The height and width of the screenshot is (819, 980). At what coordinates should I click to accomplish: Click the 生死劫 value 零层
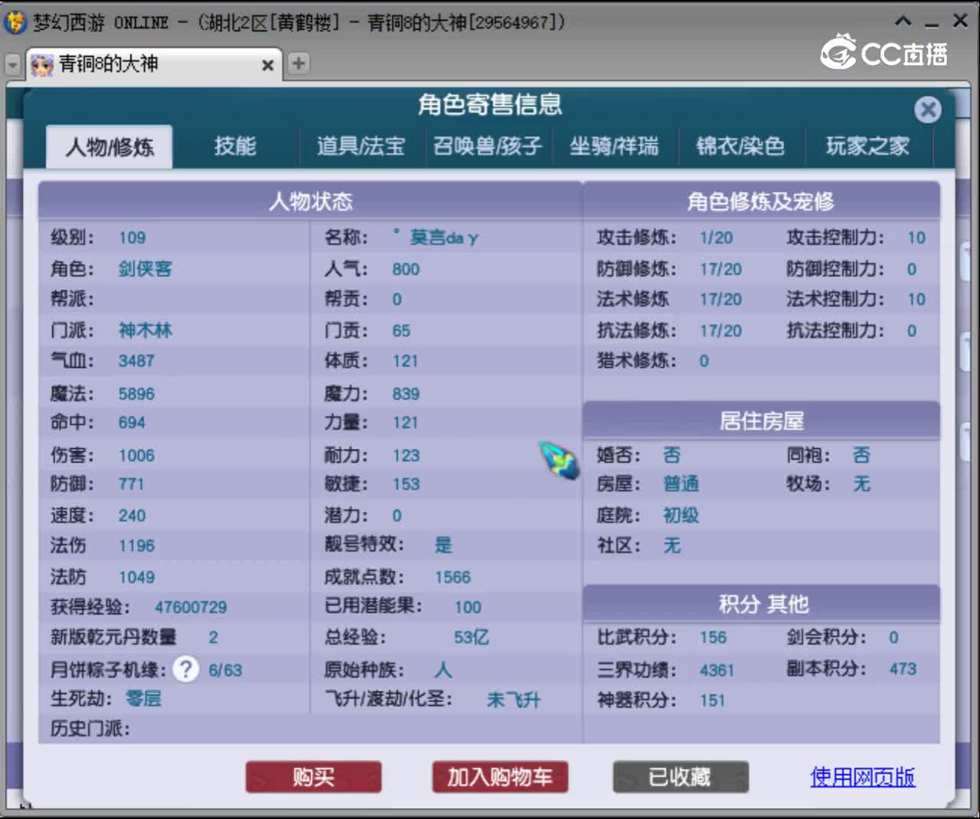pyautogui.click(x=143, y=698)
